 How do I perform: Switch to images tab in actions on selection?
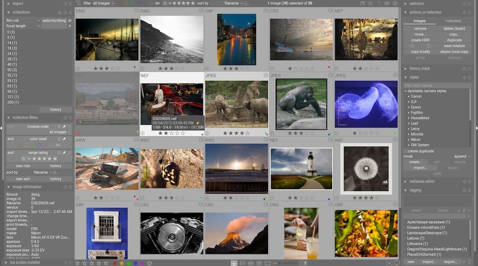[419, 21]
